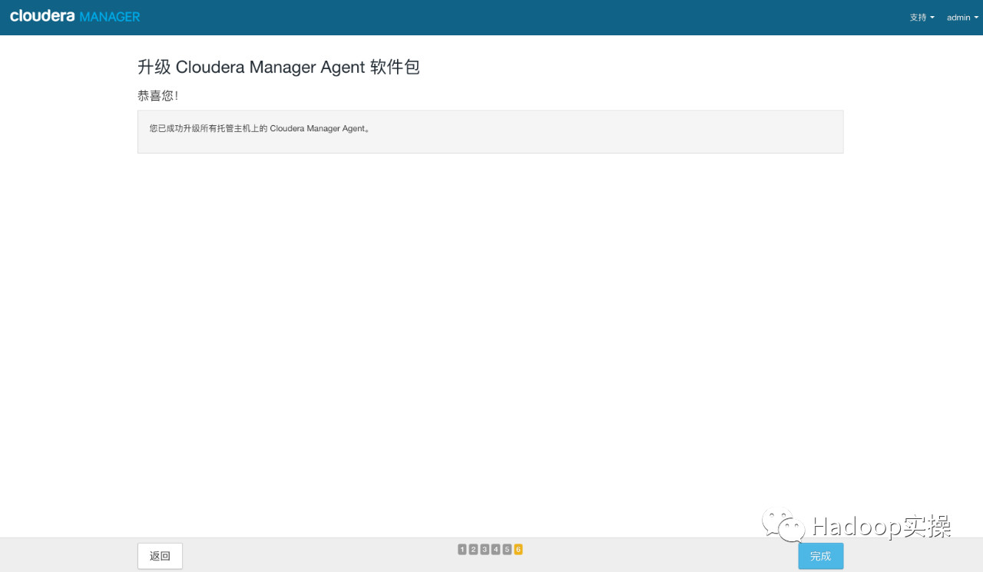This screenshot has height=572, width=983.
Task: Click the heading 升级 Cloudera Manager Agent 软件包
Action: point(279,67)
